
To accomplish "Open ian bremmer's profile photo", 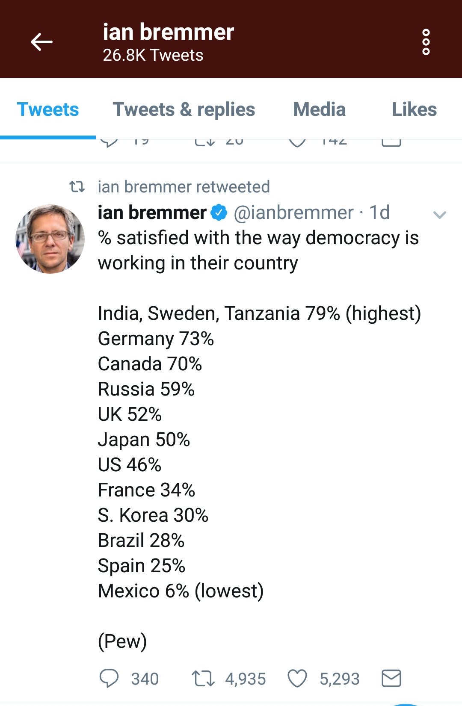I will 50,239.
